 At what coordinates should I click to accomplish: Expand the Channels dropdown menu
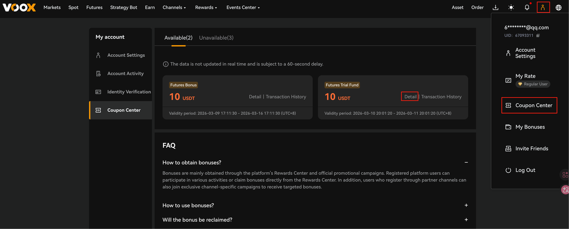coord(174,8)
